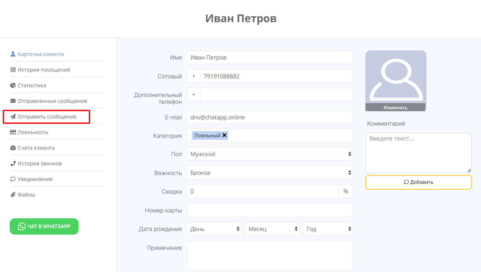
Task: Click the card icon beside Лояльность
Action: [13, 132]
